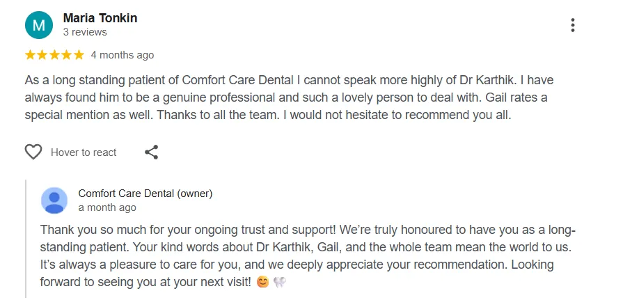Screen dimensions: 623x307
Task: Open the three-dot more options menu
Action: (572, 25)
